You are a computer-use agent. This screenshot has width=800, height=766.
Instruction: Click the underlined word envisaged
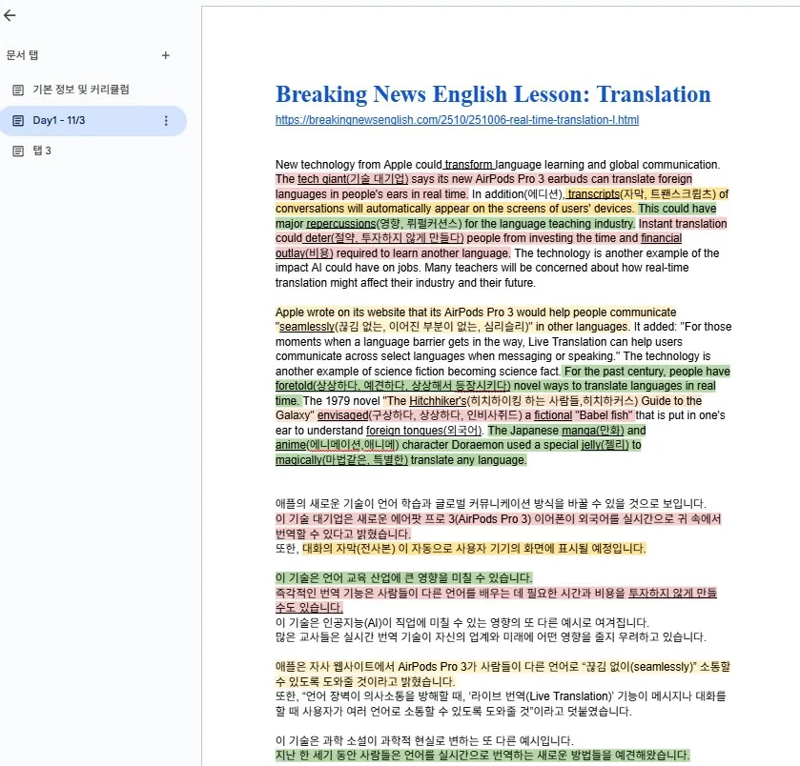click(343, 415)
